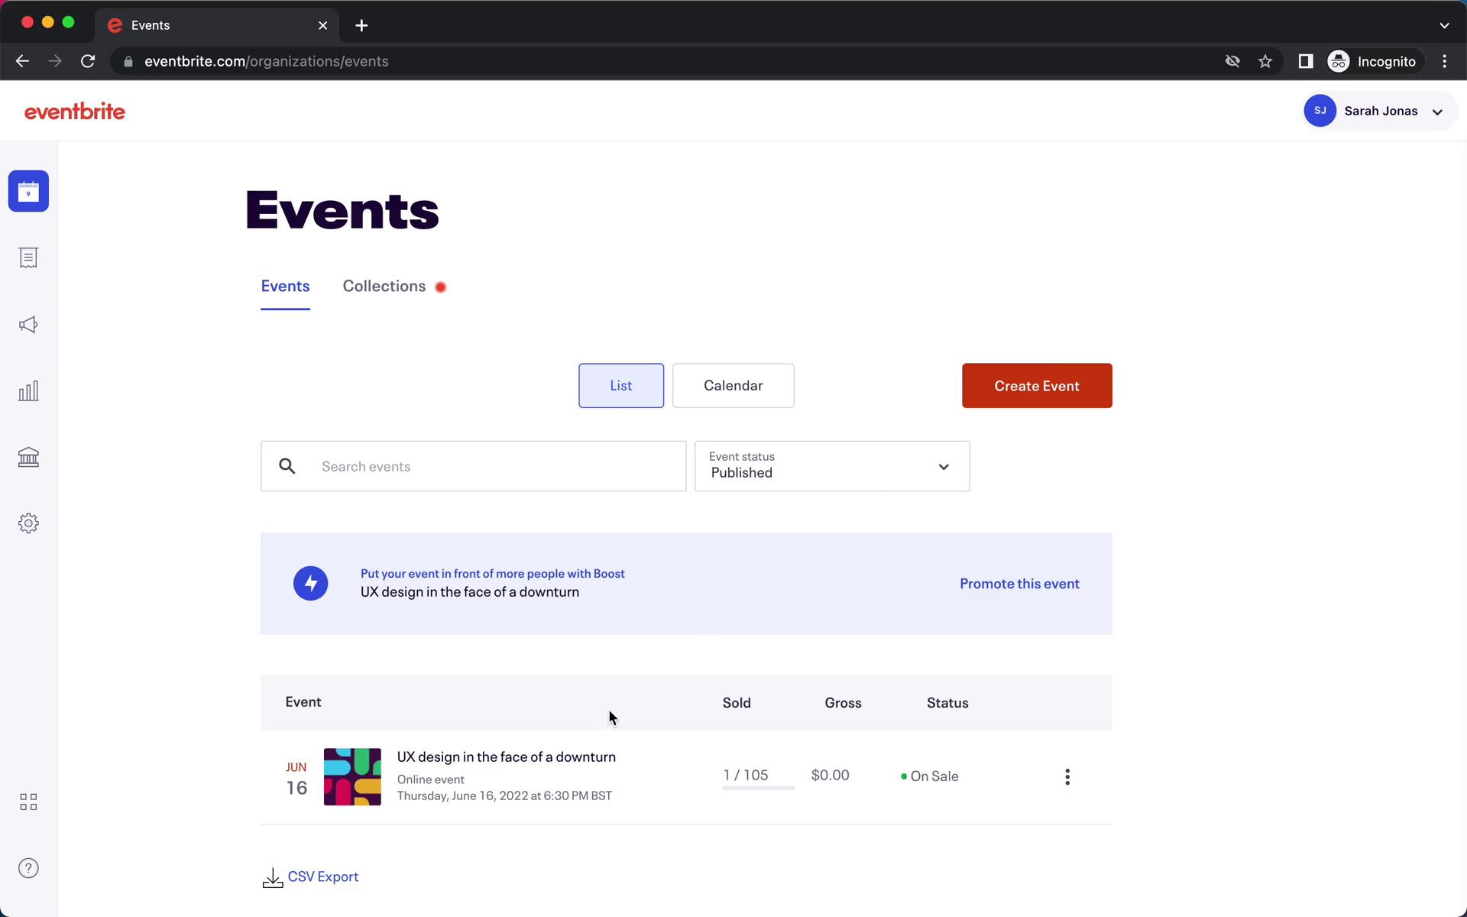Click the help question mark icon
This screenshot has width=1467, height=917.
(x=28, y=868)
